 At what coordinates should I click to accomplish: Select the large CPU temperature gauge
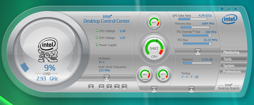point(154,48)
